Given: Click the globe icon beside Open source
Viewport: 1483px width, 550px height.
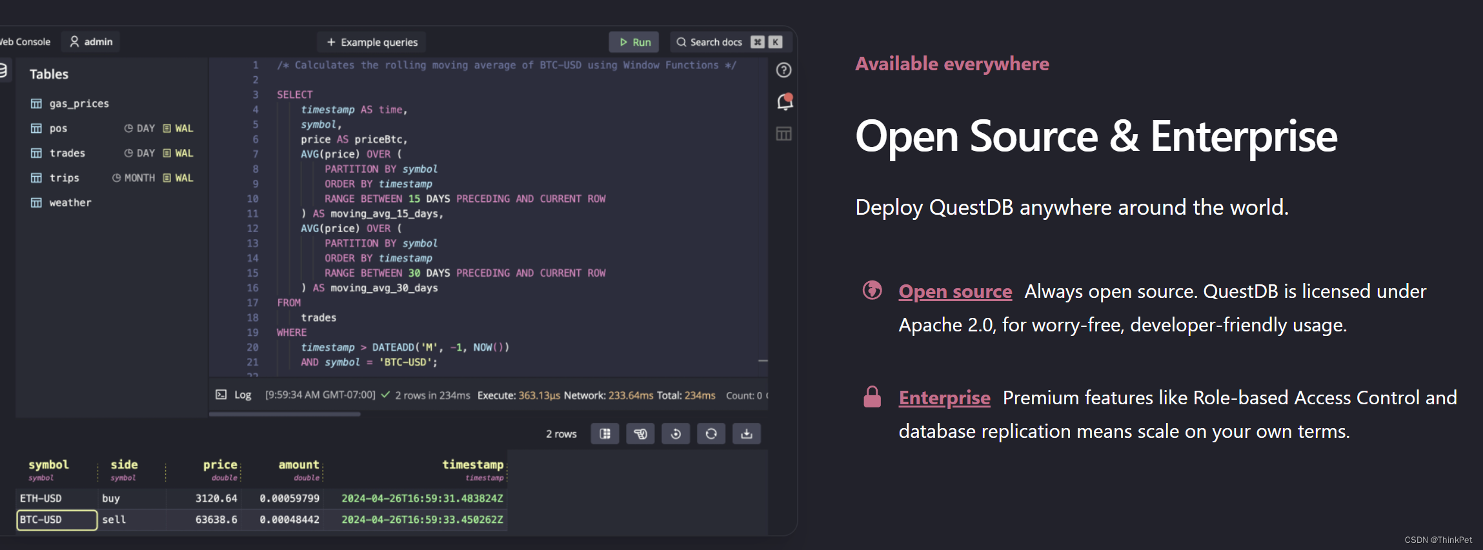Looking at the screenshot, I should coord(873,290).
